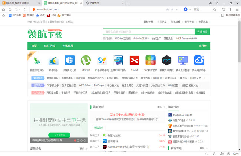Open the 金山毒霸 list entry
Viewport: 241px width, 156px height.
coord(112,141)
